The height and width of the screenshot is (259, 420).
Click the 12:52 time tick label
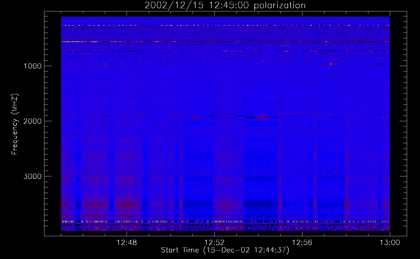click(x=214, y=243)
